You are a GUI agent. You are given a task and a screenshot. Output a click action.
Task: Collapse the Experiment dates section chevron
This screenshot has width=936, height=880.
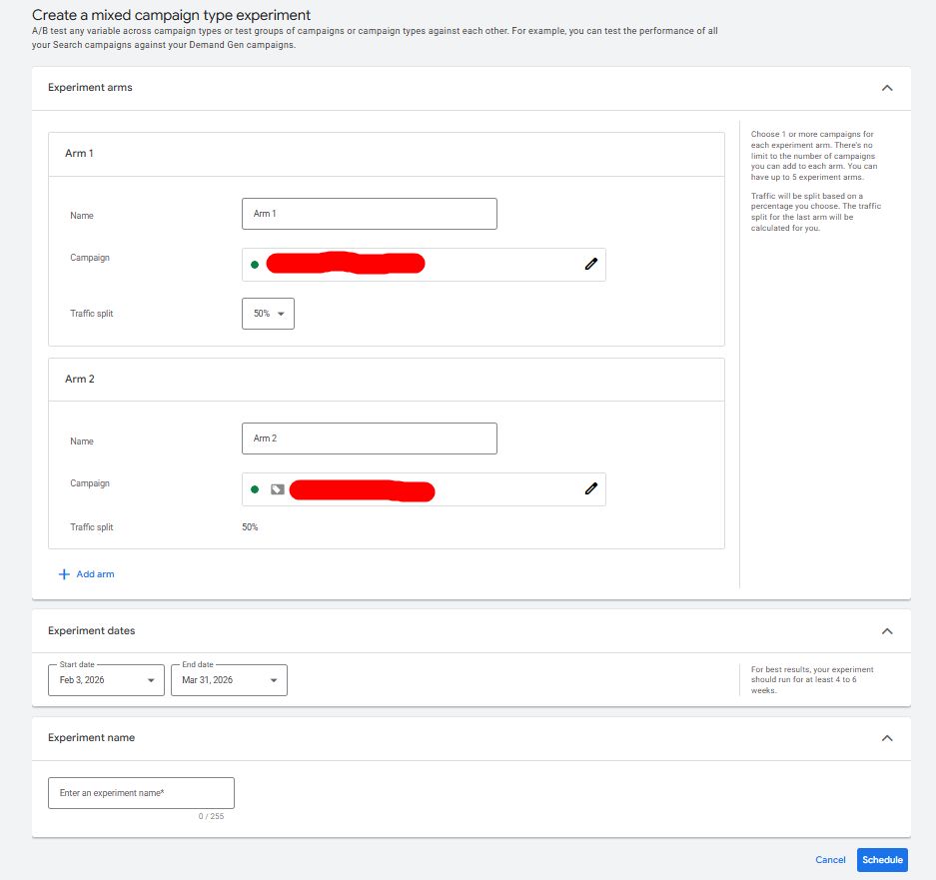(x=886, y=631)
